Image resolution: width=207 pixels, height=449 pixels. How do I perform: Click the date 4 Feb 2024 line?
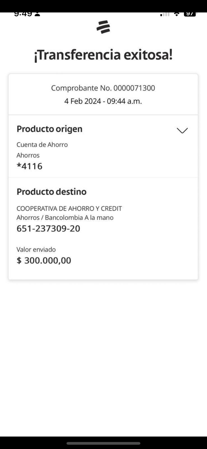(x=103, y=101)
